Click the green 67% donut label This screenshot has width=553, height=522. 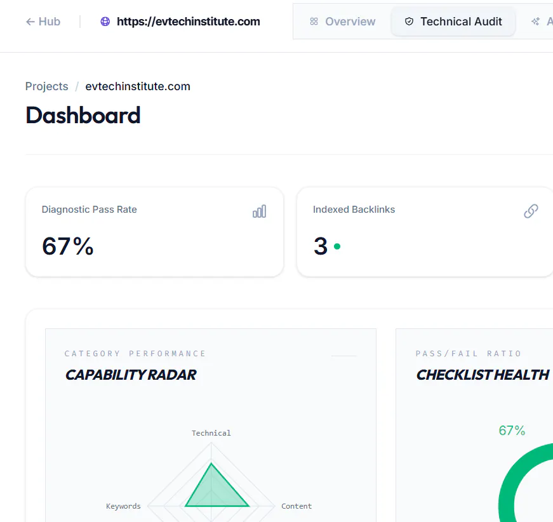click(x=512, y=431)
